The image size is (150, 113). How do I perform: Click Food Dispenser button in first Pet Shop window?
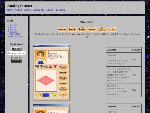pyautogui.click(x=63, y=89)
